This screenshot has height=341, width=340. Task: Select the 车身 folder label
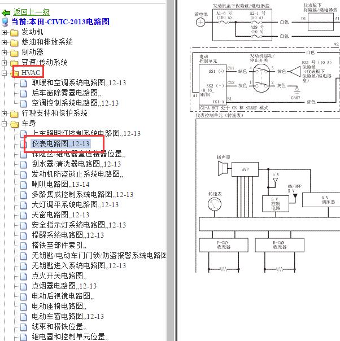[x=28, y=123]
